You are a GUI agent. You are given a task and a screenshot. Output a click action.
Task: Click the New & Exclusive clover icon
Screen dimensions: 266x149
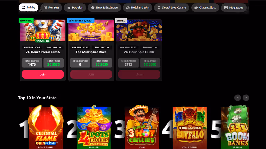[92, 8]
